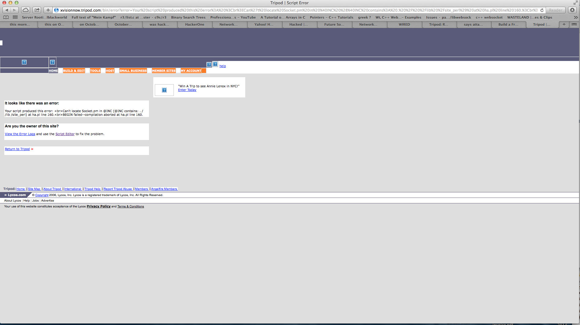
Task: Switch to the HackerOne tab
Action: 195,25
